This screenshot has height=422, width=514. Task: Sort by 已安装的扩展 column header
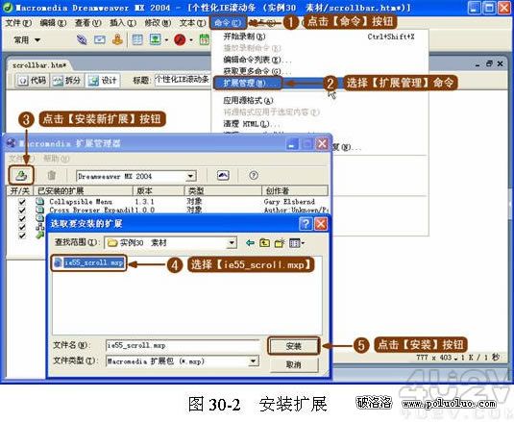coord(84,191)
